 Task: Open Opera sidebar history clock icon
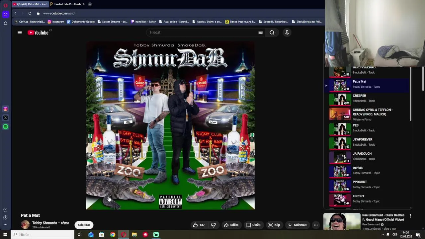[x=5, y=217]
